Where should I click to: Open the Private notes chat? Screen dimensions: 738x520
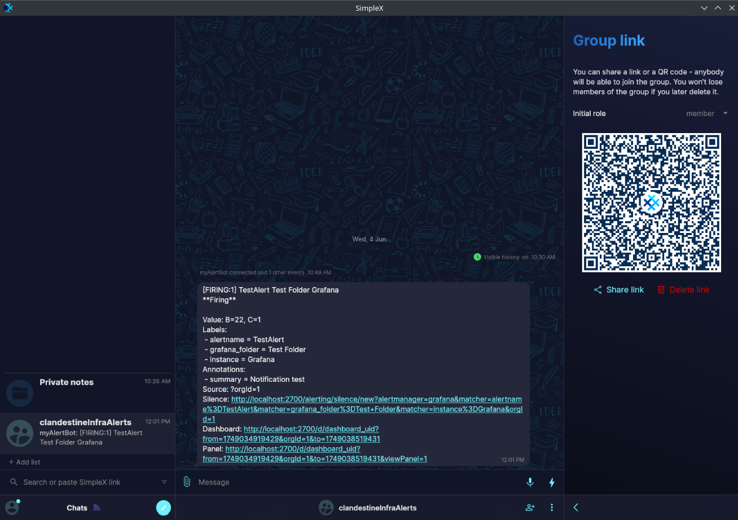click(87, 393)
